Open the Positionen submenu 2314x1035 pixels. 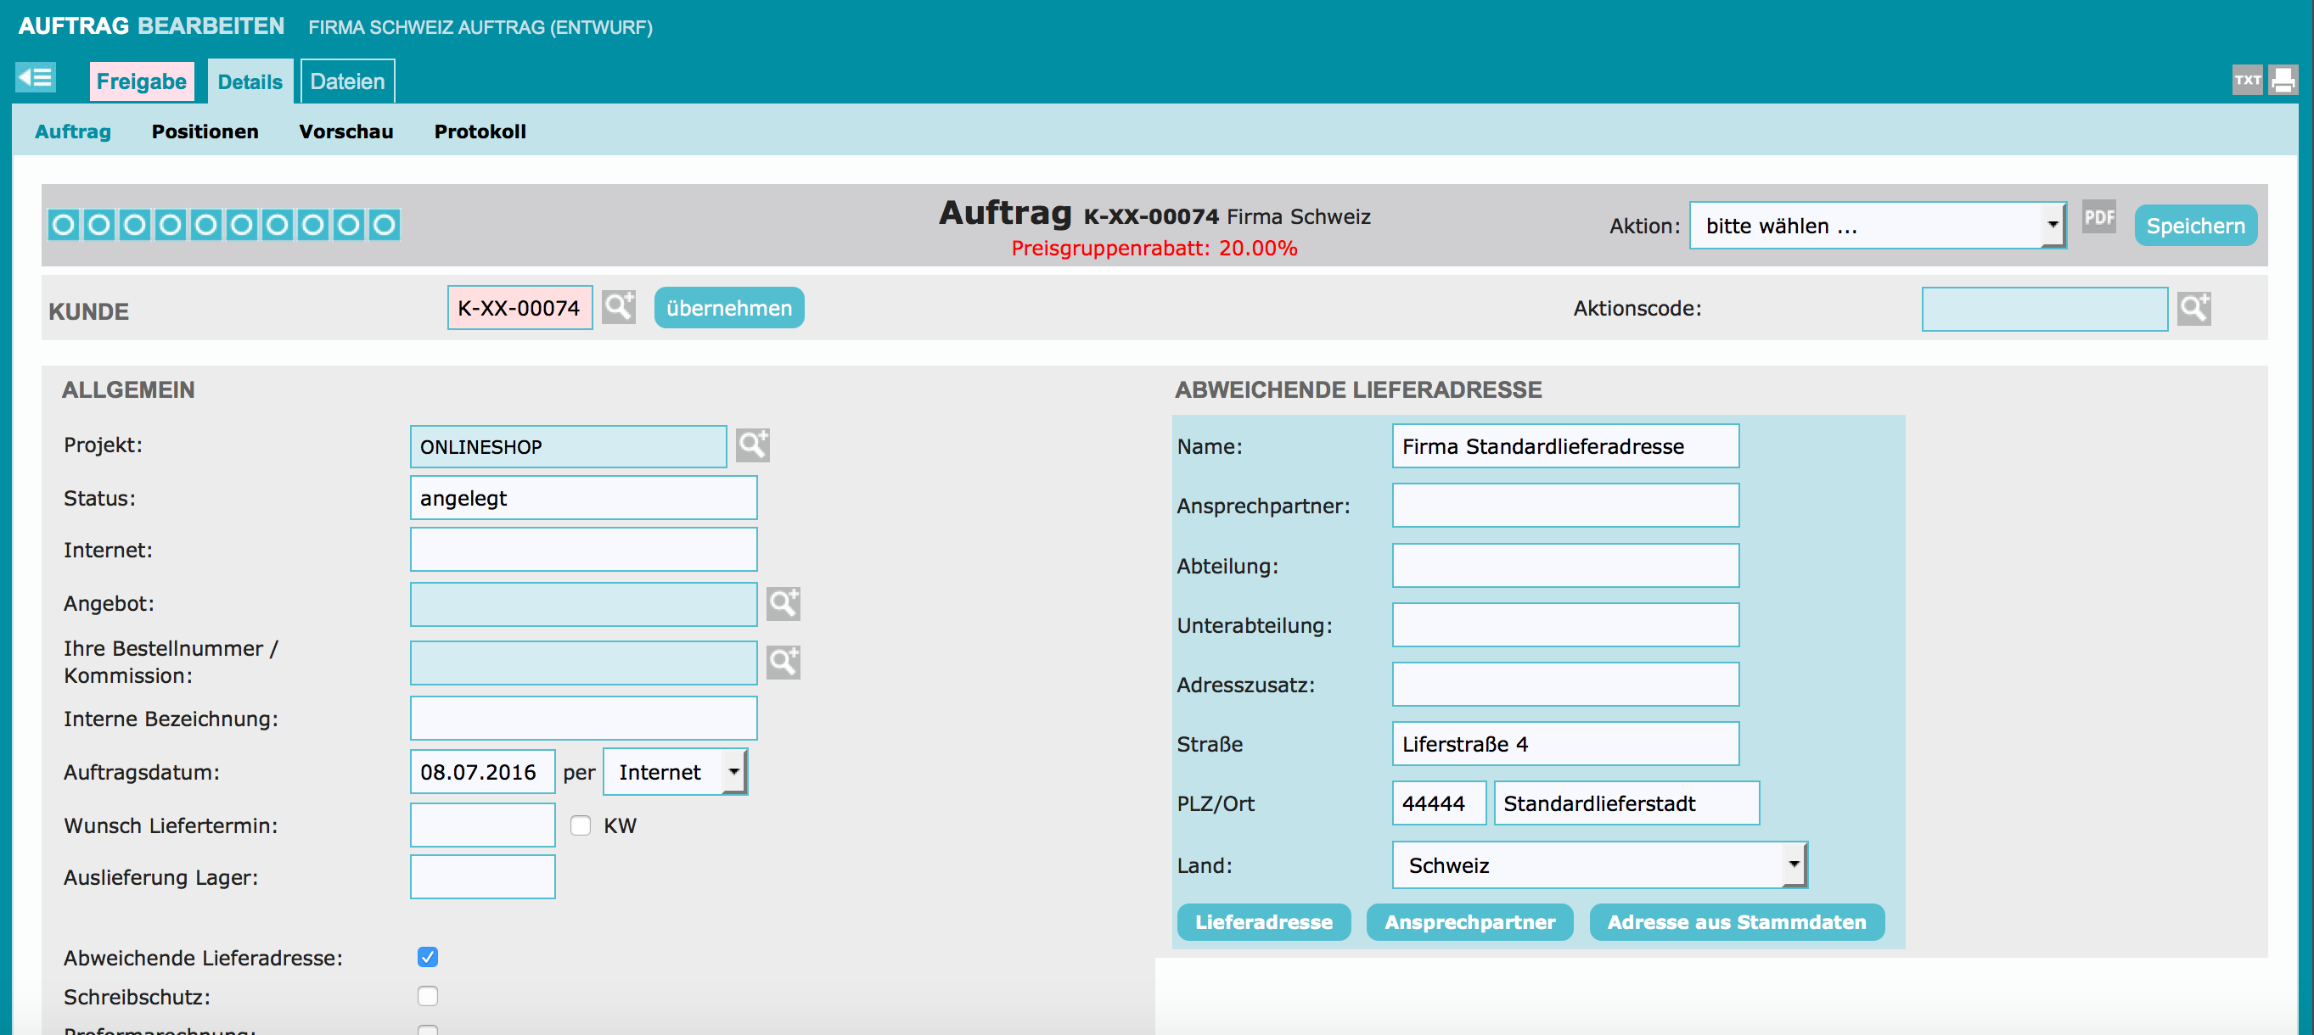[205, 132]
